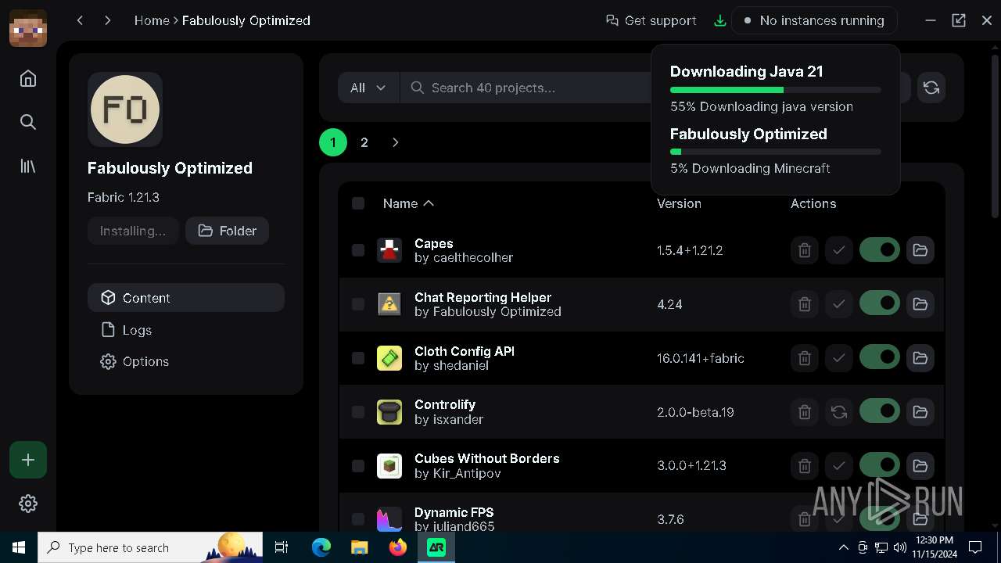Open the All filter dropdown
This screenshot has width=1001, height=563.
click(368, 88)
